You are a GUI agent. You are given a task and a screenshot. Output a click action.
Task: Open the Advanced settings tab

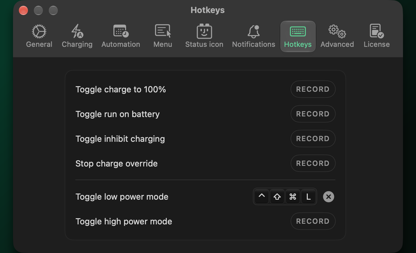(x=337, y=36)
